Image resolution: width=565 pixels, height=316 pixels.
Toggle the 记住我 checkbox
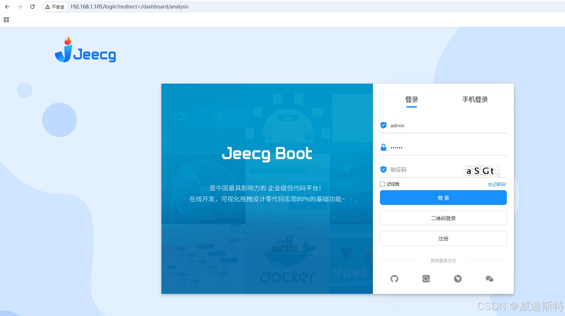(x=382, y=184)
